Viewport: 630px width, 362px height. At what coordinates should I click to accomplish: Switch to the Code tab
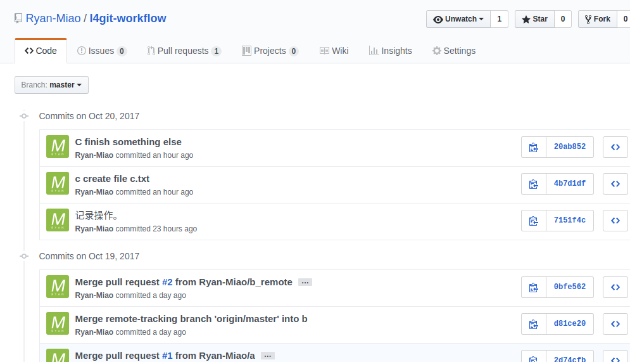pos(41,51)
